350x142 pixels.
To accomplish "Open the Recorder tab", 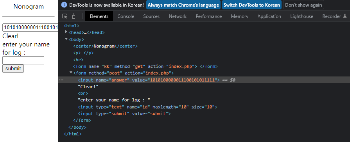I will click(332, 16).
